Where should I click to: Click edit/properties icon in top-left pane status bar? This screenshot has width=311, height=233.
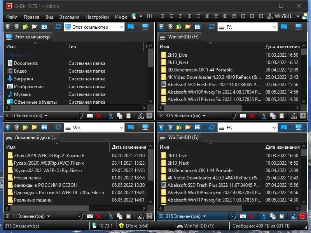[x=141, y=116]
